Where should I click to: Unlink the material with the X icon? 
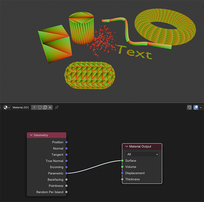[x=50, y=107]
